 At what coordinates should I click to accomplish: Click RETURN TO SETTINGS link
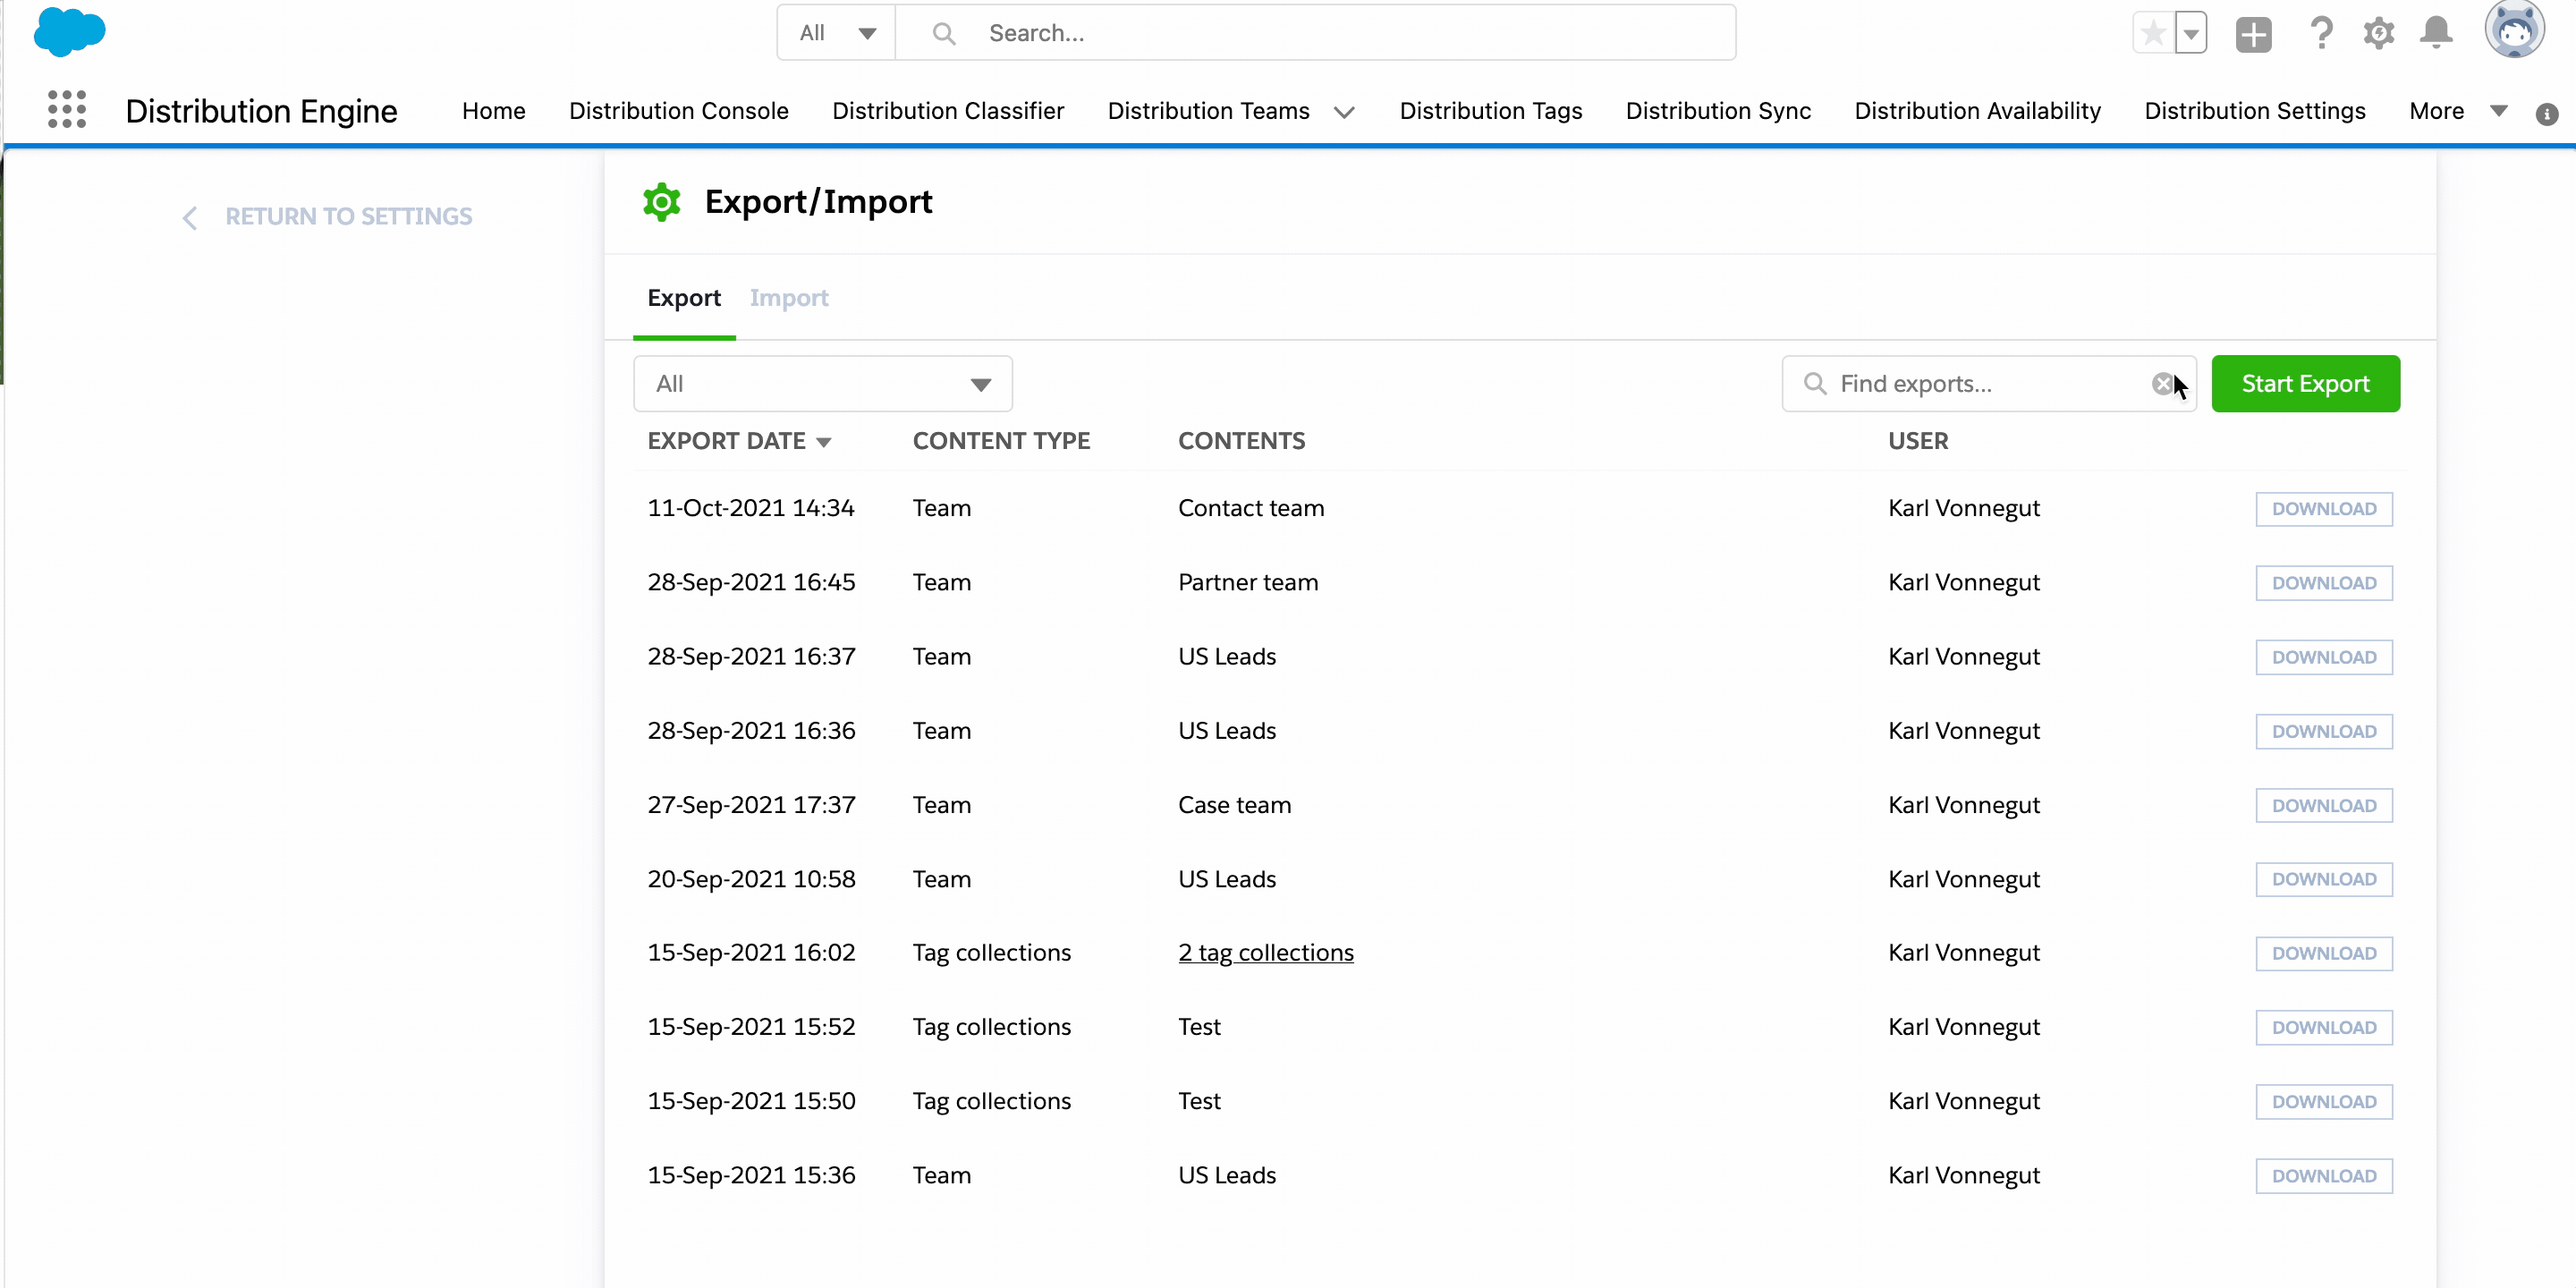348,217
